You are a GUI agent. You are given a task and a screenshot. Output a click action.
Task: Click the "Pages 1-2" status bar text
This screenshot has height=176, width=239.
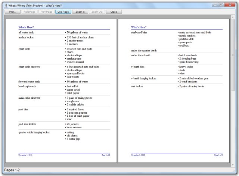coord(12,170)
